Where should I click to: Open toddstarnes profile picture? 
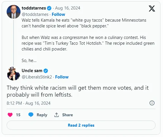(14, 12)
